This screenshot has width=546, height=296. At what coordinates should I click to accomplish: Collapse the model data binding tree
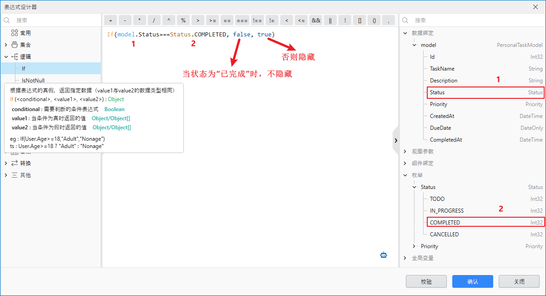click(x=414, y=45)
